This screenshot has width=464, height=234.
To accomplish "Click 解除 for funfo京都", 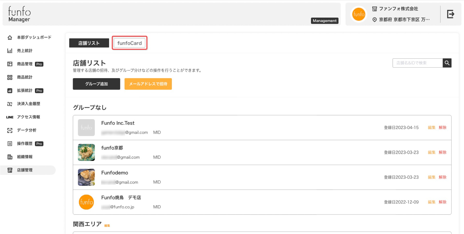I will [x=443, y=152].
